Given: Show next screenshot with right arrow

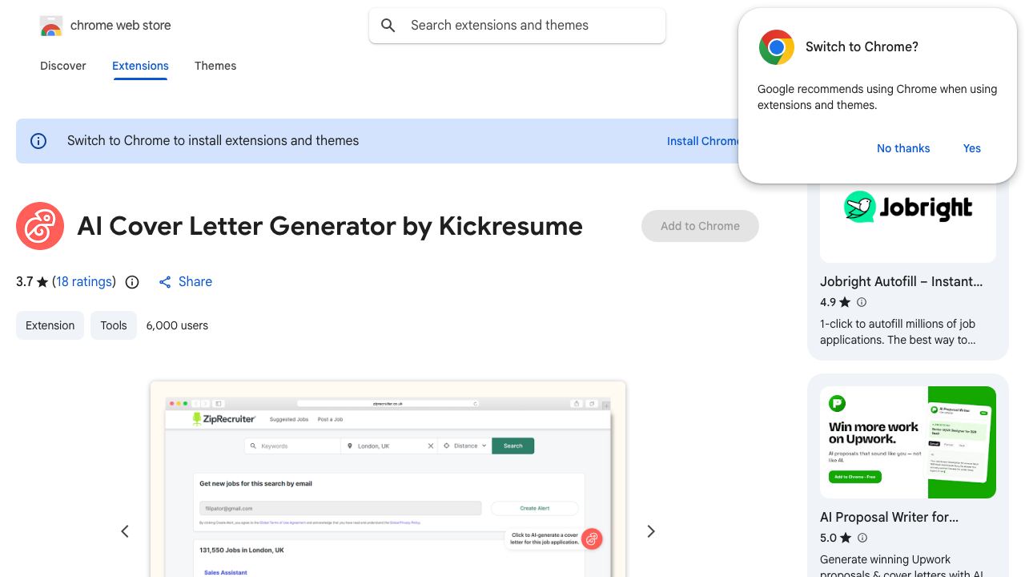Looking at the screenshot, I should click(651, 531).
